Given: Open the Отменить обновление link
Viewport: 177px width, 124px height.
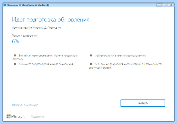Looking at the screenshot, I should coord(25,105).
